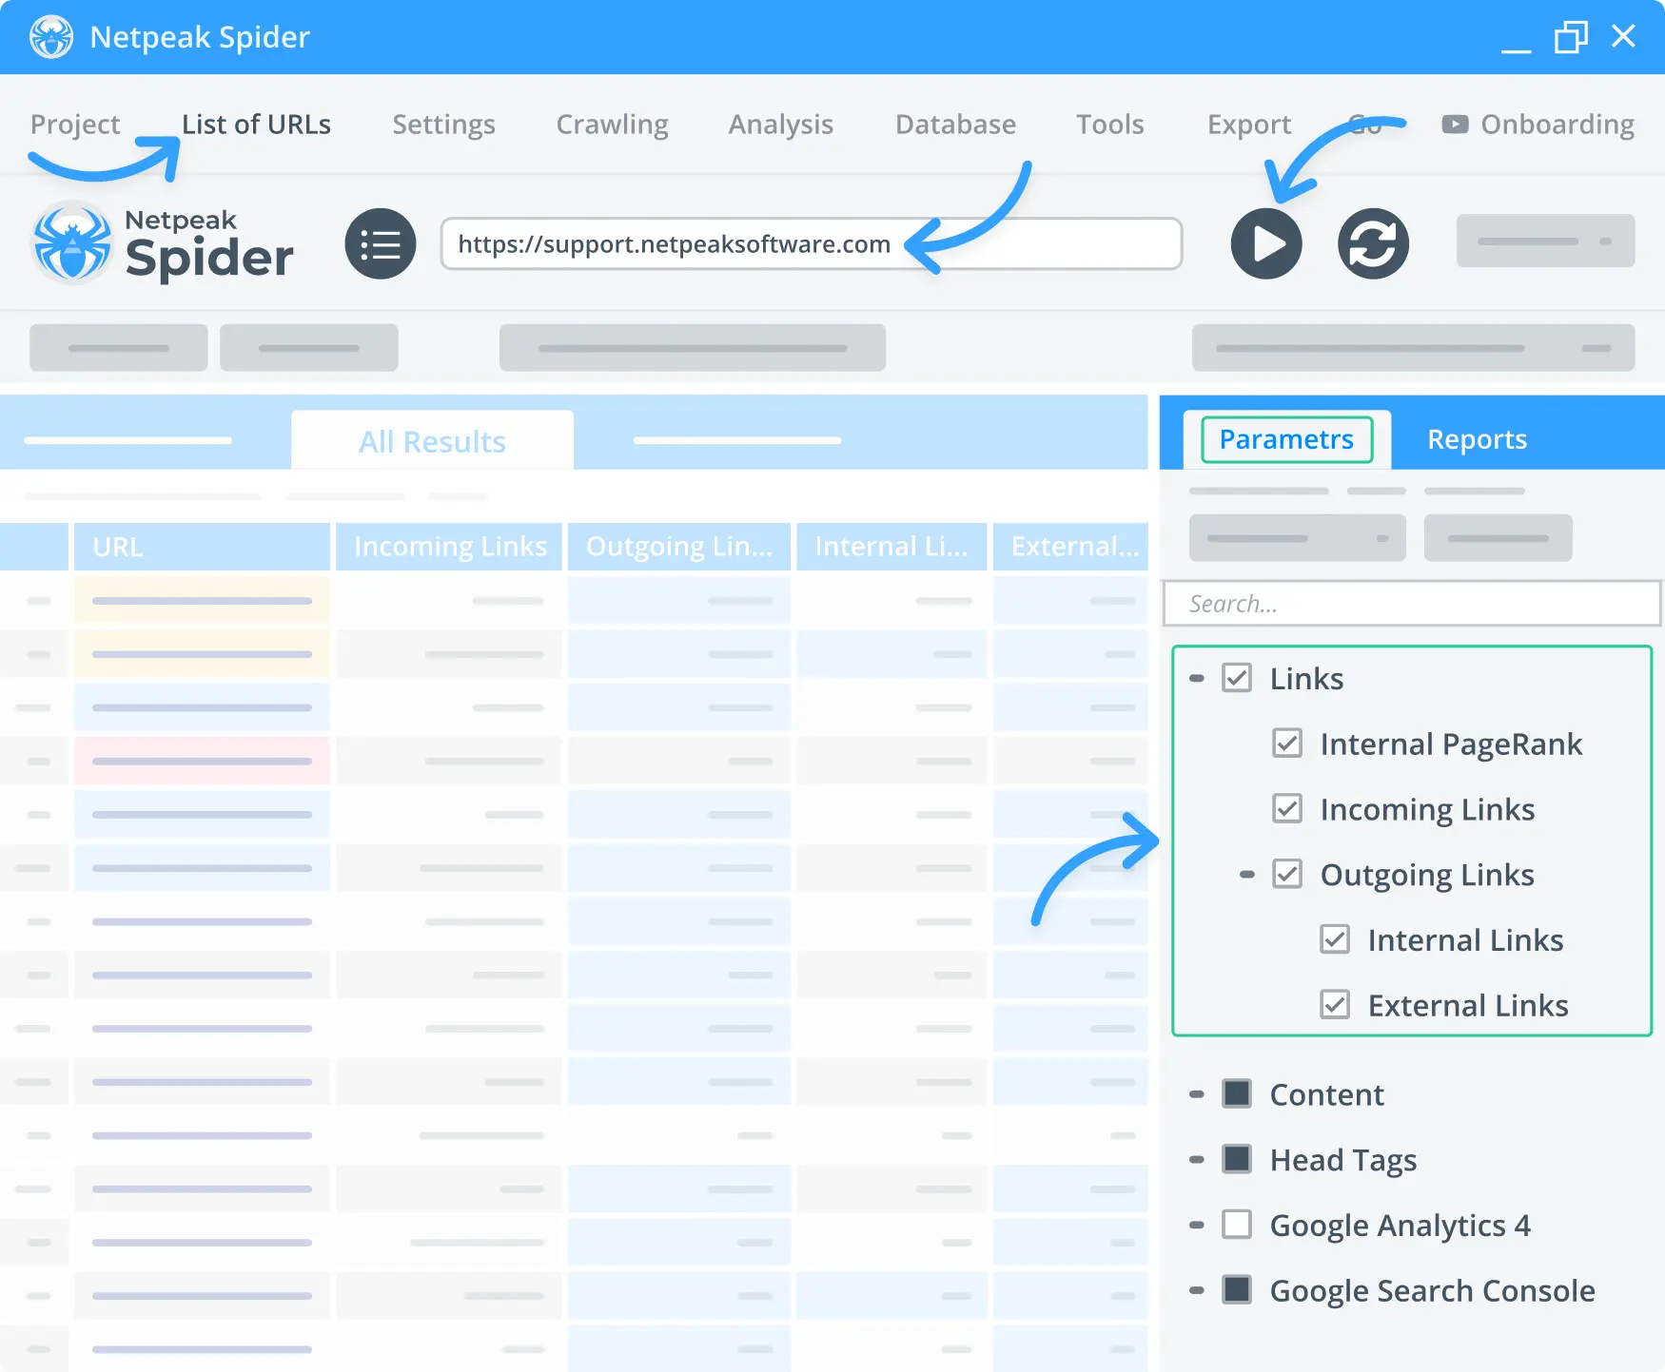Click the Onboarding video icon
This screenshot has width=1665, height=1372.
coord(1455,125)
